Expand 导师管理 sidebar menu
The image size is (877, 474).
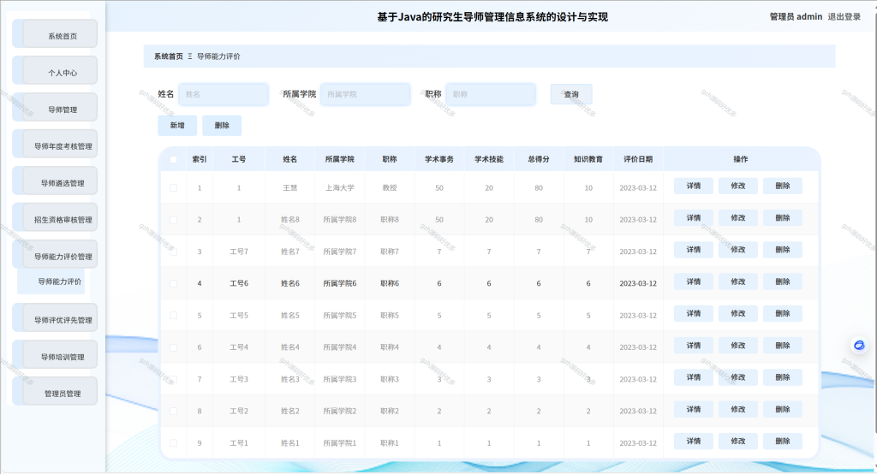tap(55, 107)
